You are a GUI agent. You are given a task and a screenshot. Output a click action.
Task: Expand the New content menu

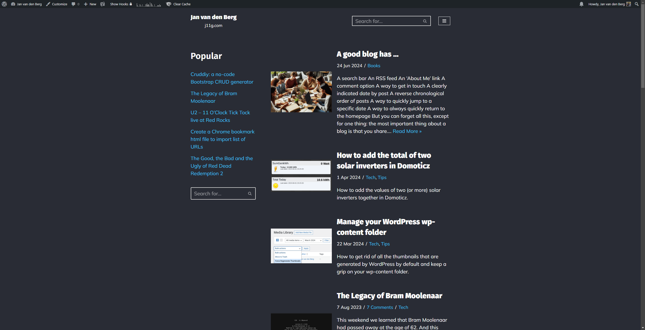tap(90, 4)
